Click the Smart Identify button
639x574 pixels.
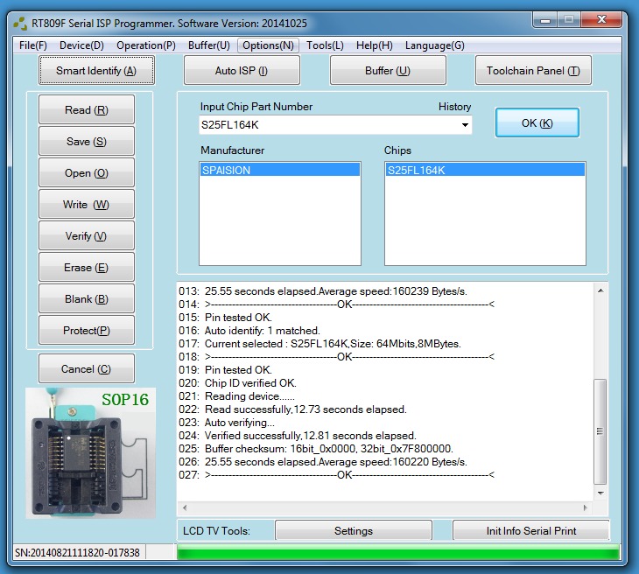pos(96,71)
